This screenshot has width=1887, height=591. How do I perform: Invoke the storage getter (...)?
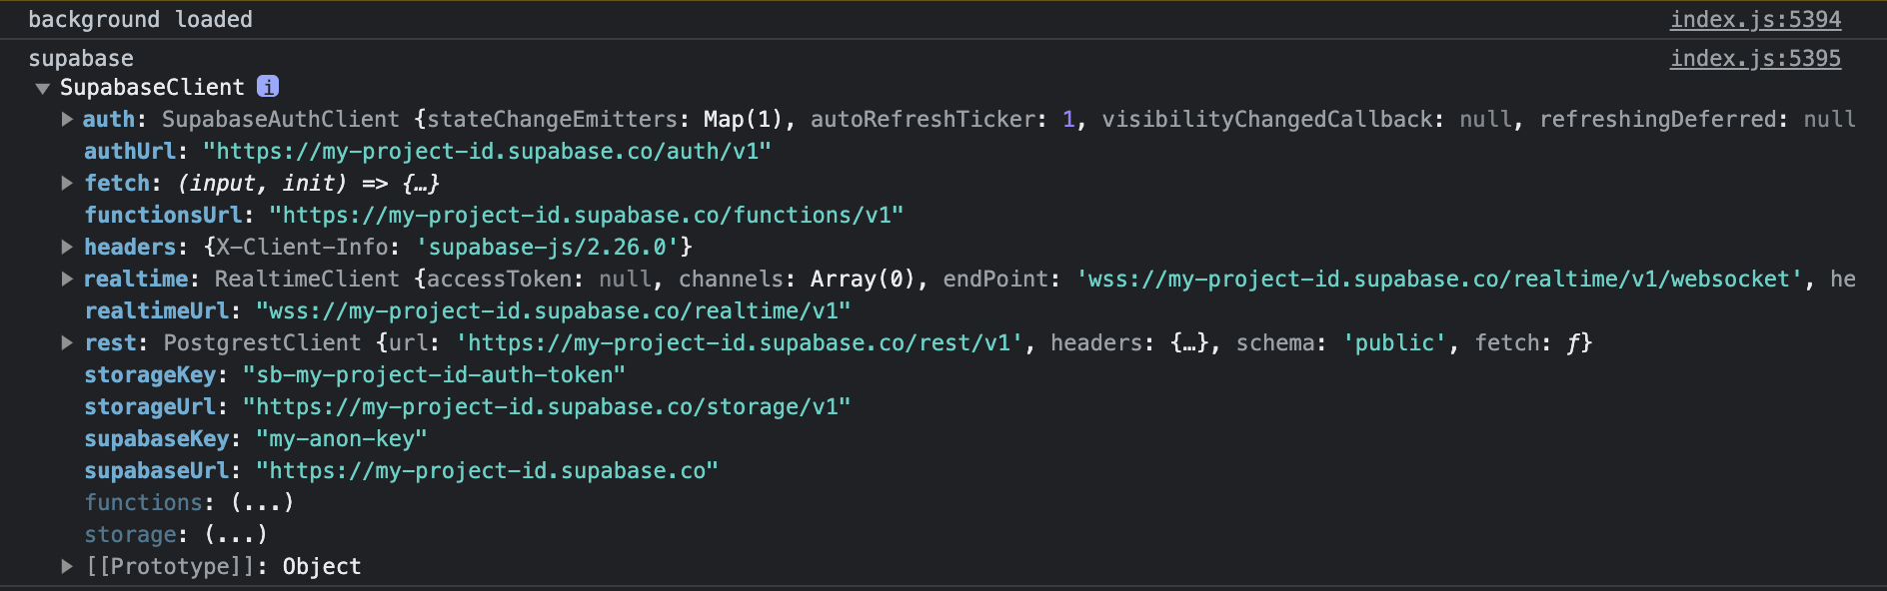point(236,535)
